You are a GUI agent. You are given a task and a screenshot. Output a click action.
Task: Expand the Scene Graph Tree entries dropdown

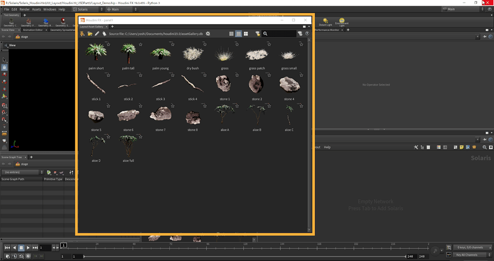click(22, 172)
